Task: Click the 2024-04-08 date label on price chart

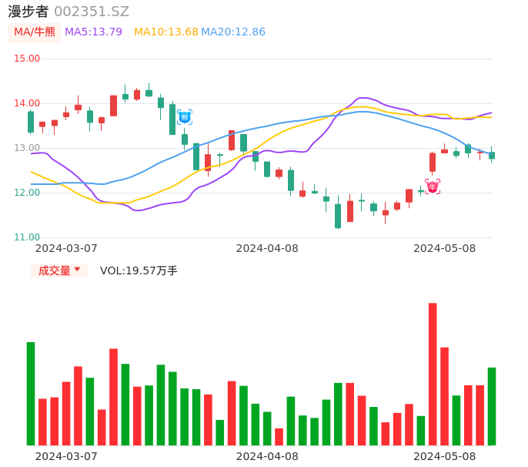Action: point(267,248)
